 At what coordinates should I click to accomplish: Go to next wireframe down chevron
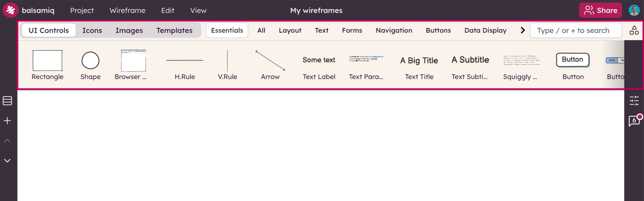(x=7, y=161)
